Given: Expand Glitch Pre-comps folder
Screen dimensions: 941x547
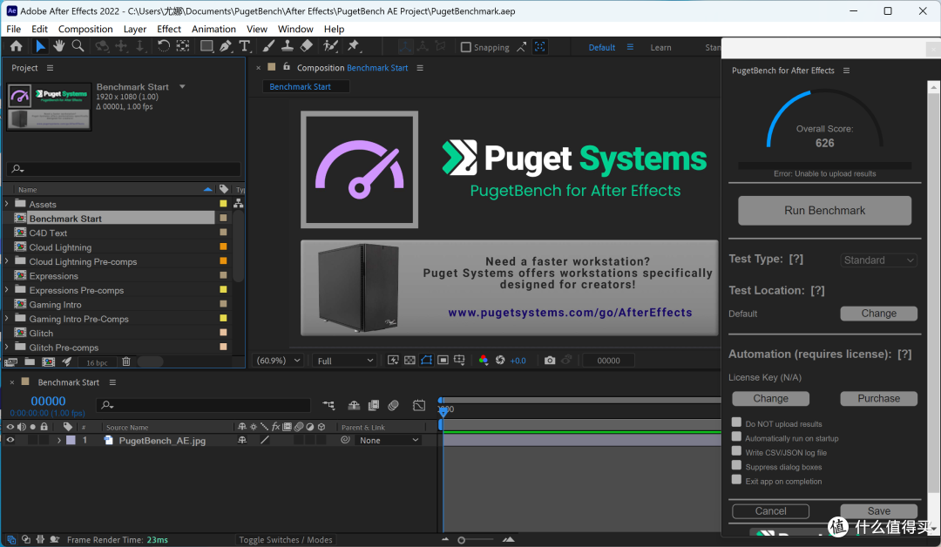Looking at the screenshot, I should click(7, 348).
